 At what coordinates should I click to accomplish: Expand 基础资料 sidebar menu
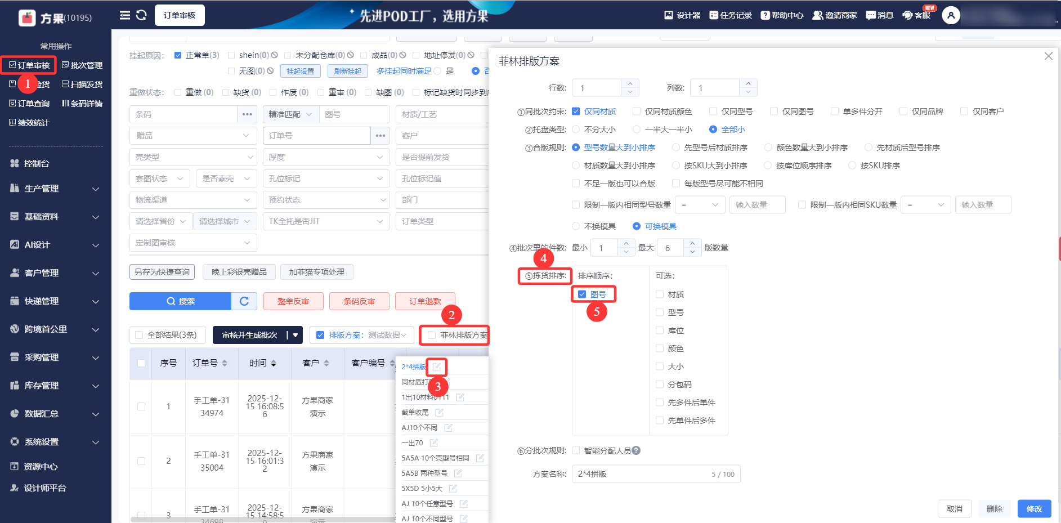56,217
